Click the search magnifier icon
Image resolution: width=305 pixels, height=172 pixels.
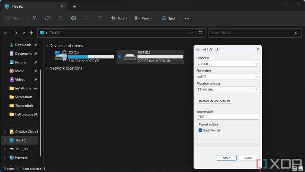pyautogui.click(x=296, y=33)
